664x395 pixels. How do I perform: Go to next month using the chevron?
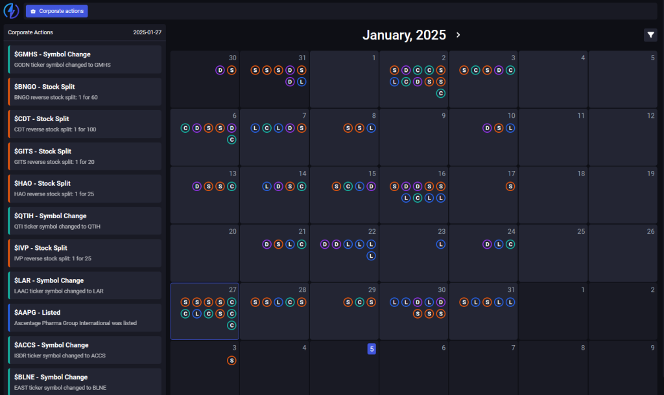tap(458, 35)
